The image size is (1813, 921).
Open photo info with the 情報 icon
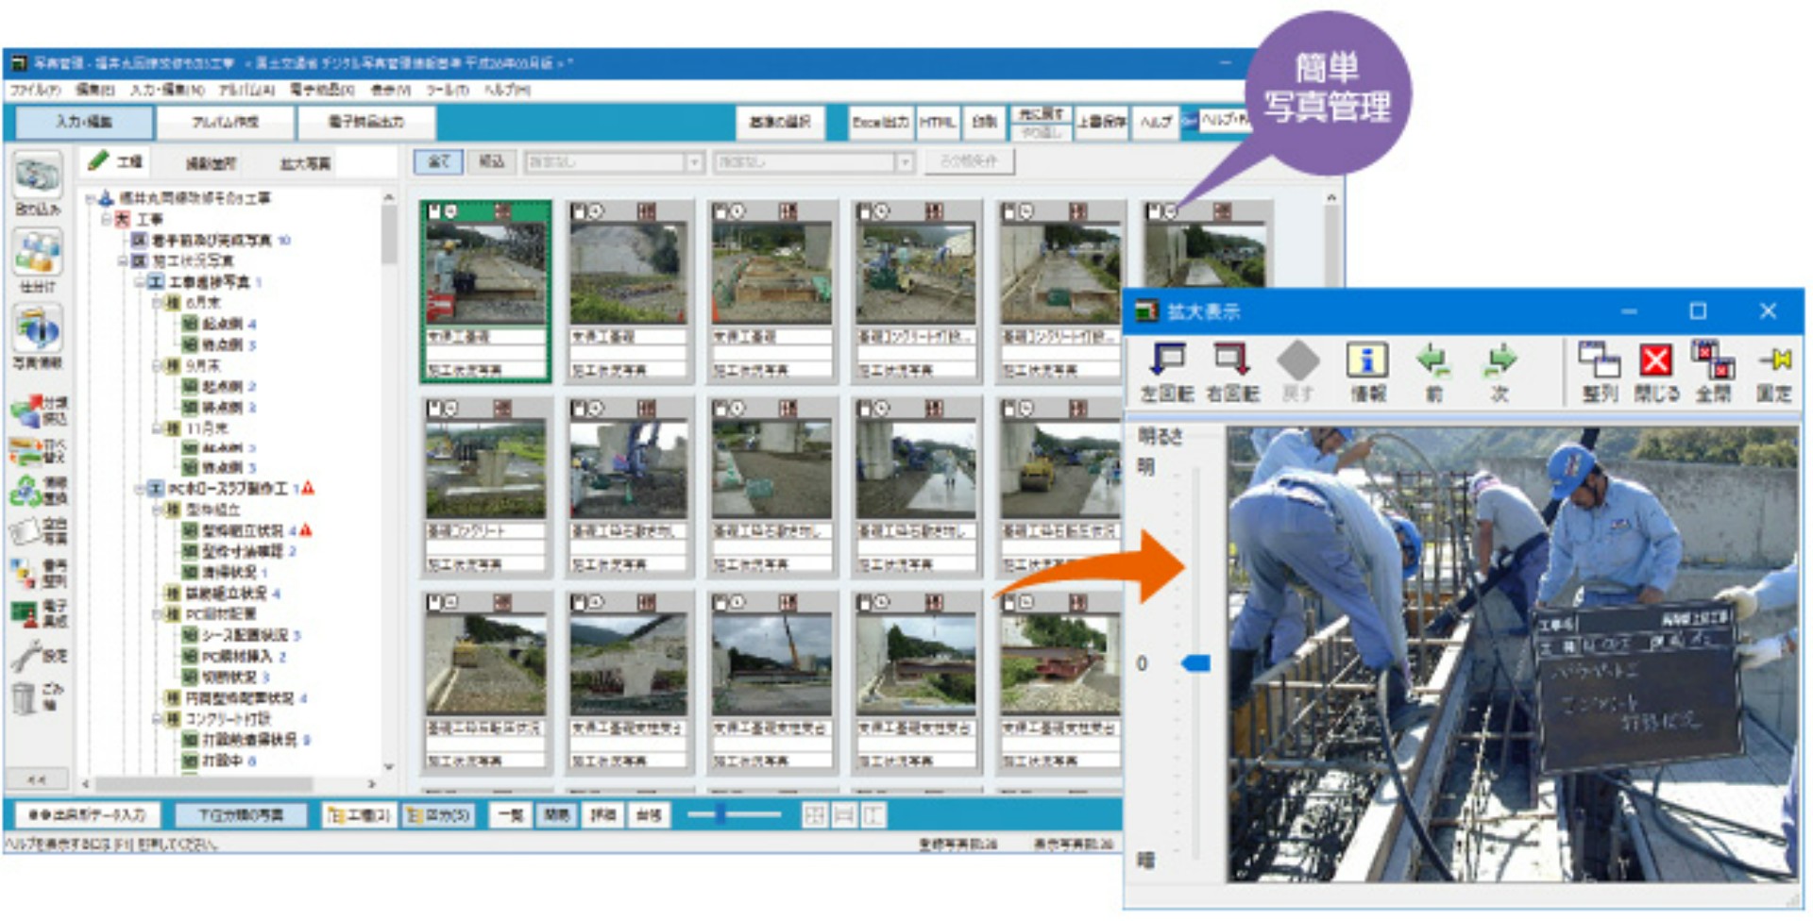[x=1367, y=368]
